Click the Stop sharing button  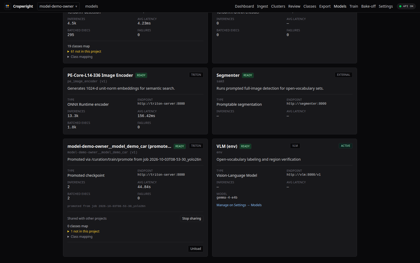coord(192,219)
